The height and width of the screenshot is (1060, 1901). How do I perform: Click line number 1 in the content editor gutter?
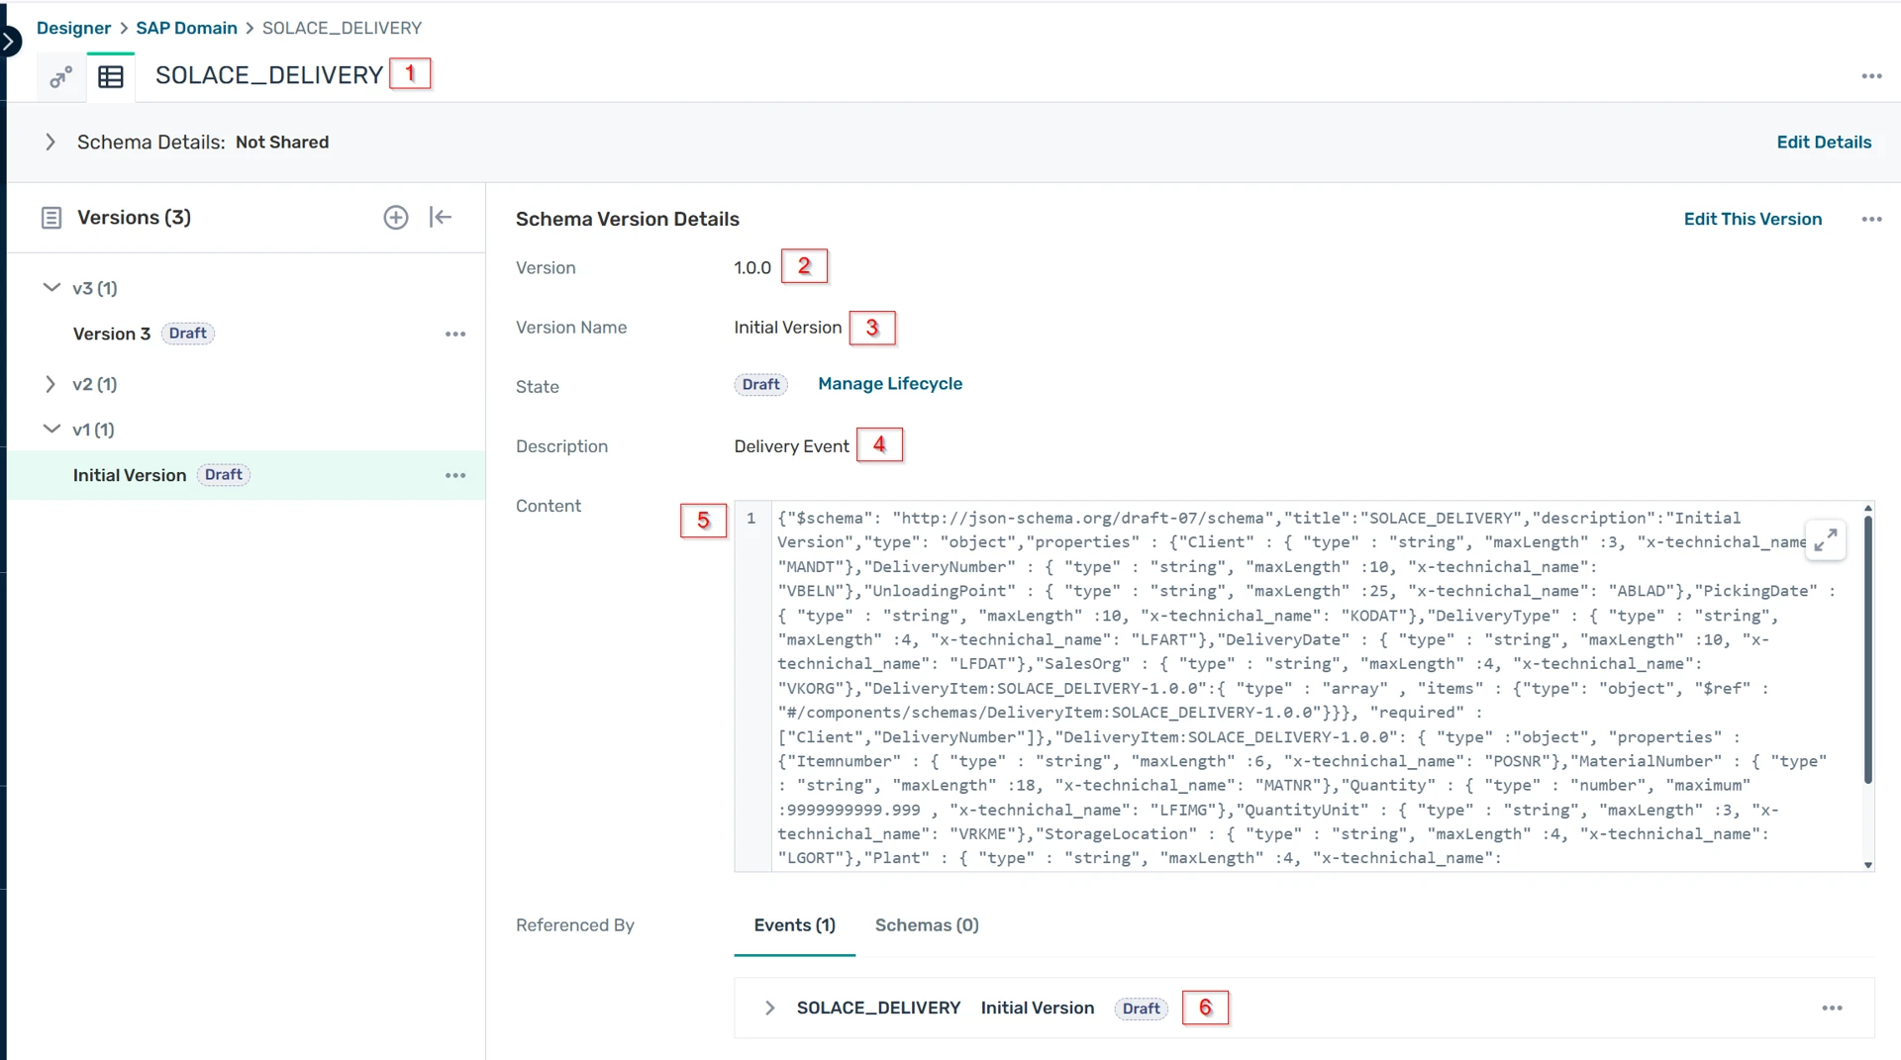pyautogui.click(x=751, y=519)
